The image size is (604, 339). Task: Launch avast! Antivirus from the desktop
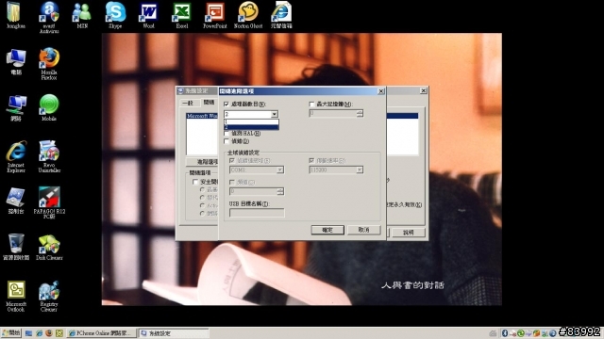coord(49,17)
